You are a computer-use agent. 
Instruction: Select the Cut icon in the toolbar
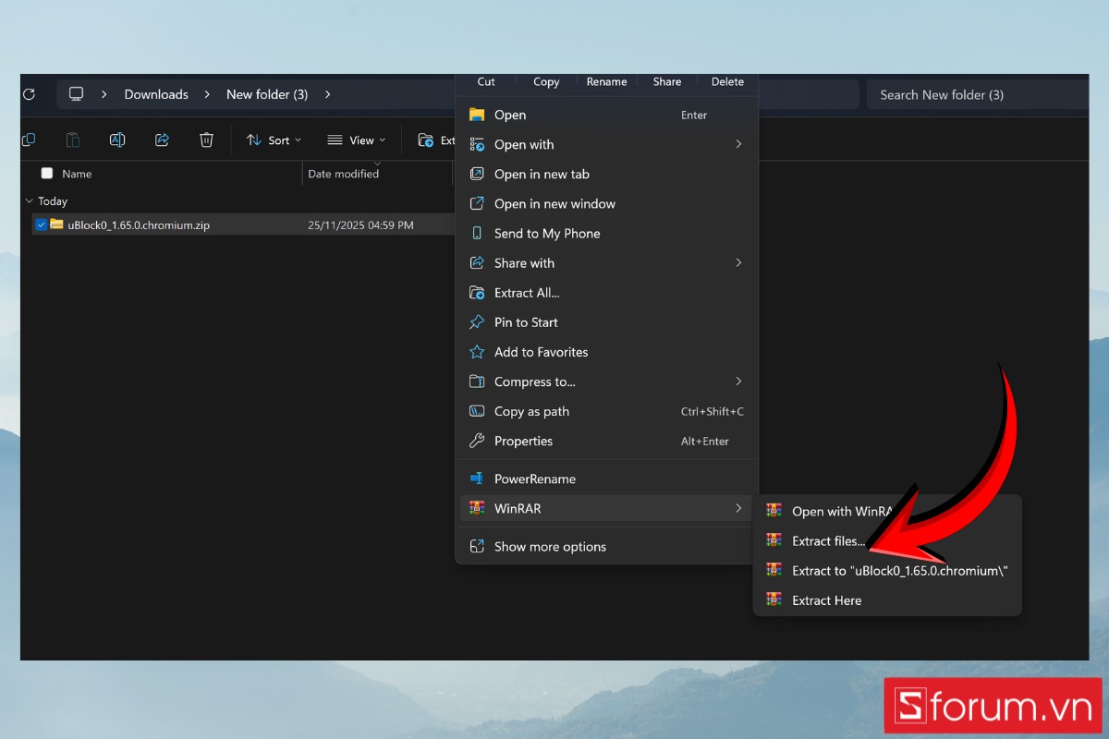click(485, 81)
